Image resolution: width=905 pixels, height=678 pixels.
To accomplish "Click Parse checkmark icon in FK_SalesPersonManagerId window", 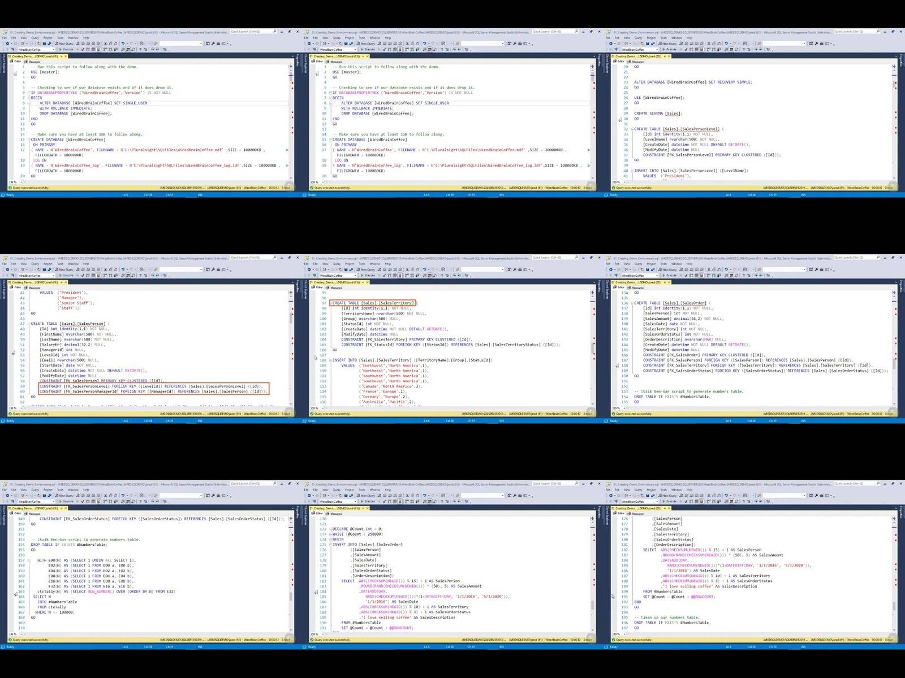I will click(83, 275).
